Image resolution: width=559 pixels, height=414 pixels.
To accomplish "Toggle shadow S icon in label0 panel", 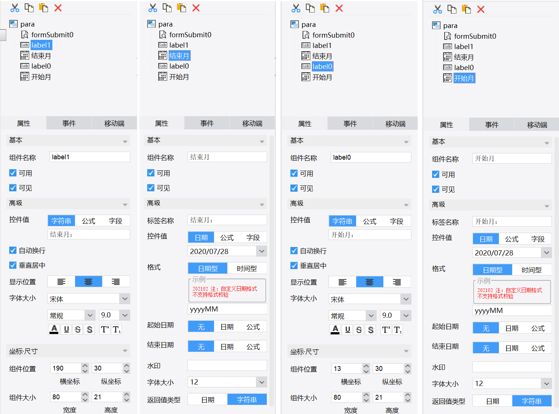I will click(x=371, y=330).
